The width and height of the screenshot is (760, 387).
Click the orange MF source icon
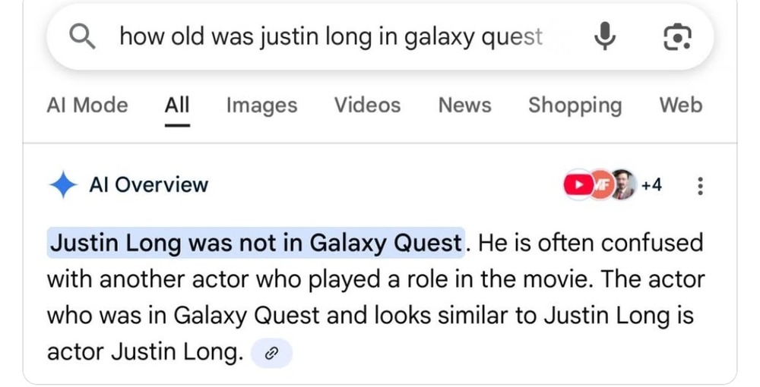[x=599, y=184]
